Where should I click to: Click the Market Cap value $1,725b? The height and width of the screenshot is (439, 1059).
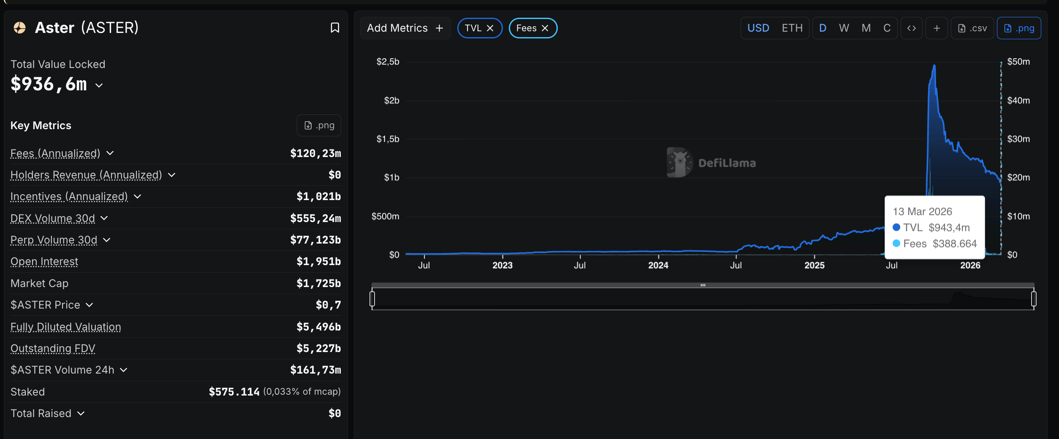click(x=319, y=284)
